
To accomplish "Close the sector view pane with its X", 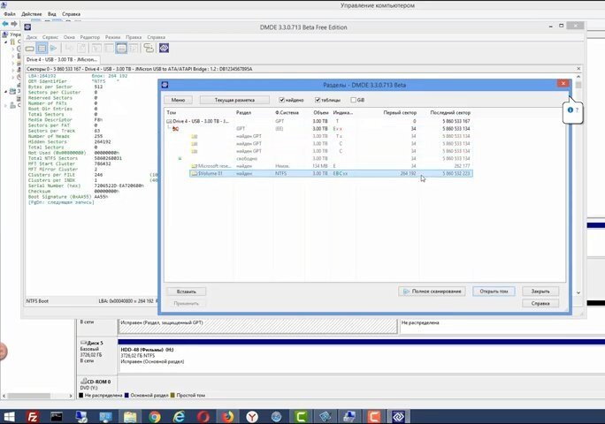I will pos(578,69).
